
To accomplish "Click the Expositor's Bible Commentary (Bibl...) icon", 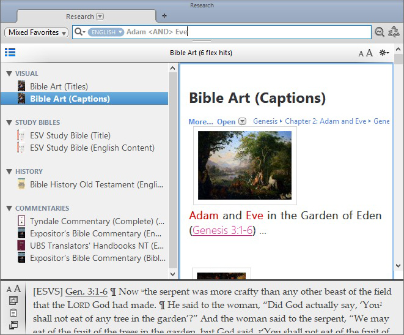I will pyautogui.click(x=21, y=258).
